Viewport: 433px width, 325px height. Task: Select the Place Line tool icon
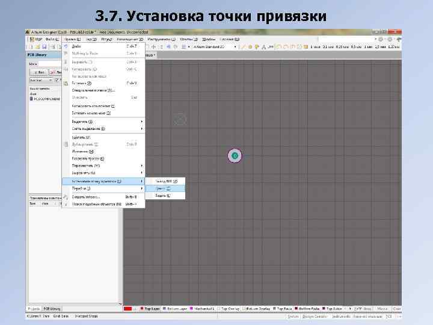(x=244, y=47)
